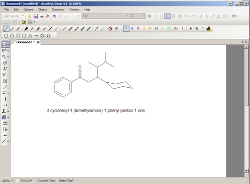Toggle Italic text formatting
This screenshot has width=250, height=184.
(x=155, y=16)
